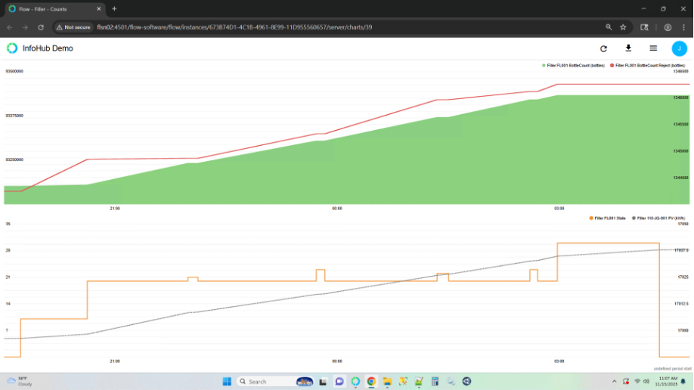Click the Not secure site info badge
Viewport: 694px width, 390px height.
click(x=73, y=27)
